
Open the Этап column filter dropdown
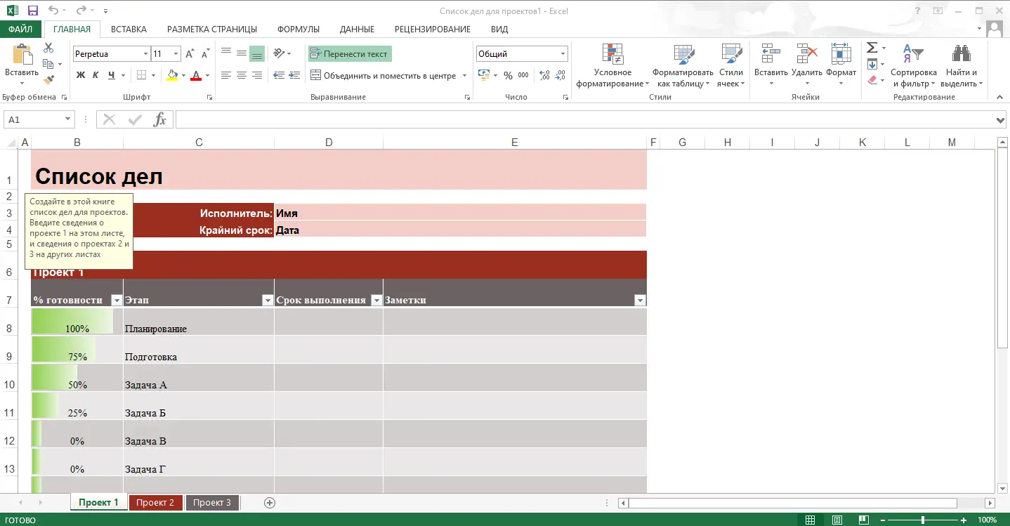point(268,300)
